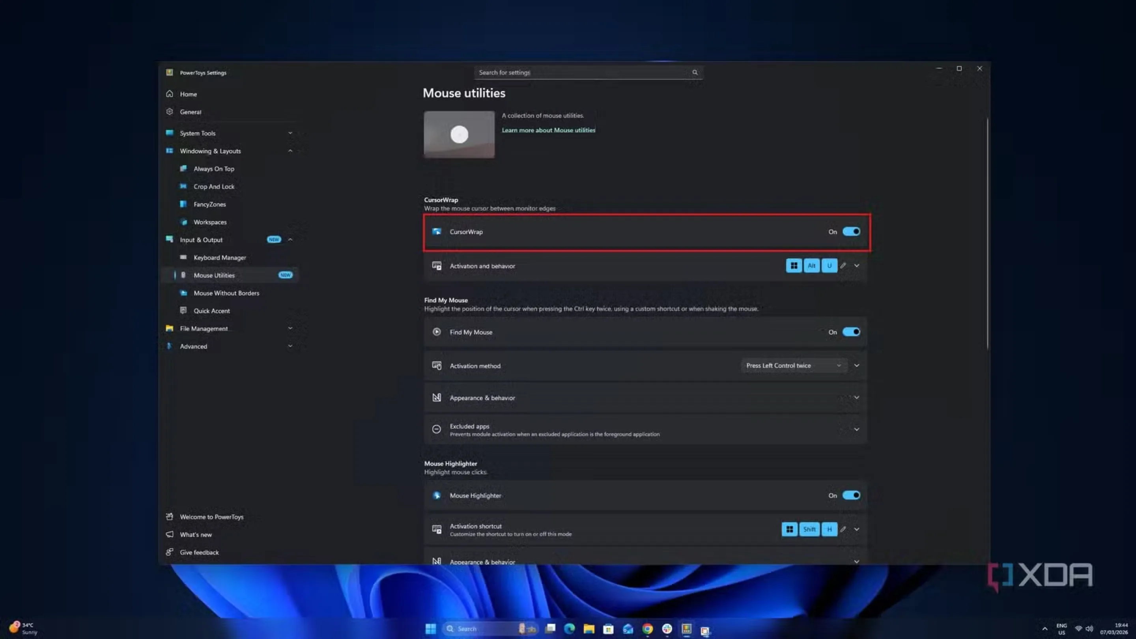Turn off Mouse Highlighter
Image resolution: width=1136 pixels, height=639 pixels.
pyautogui.click(x=851, y=495)
